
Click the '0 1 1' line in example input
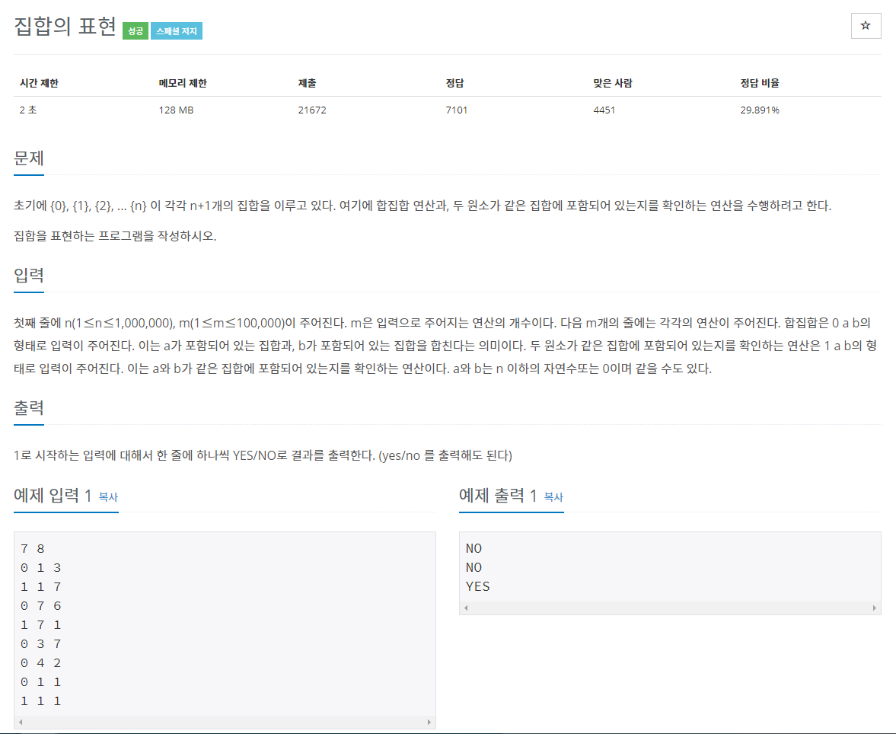click(x=40, y=682)
